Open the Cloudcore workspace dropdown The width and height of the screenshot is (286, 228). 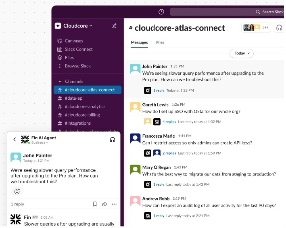coord(74,26)
